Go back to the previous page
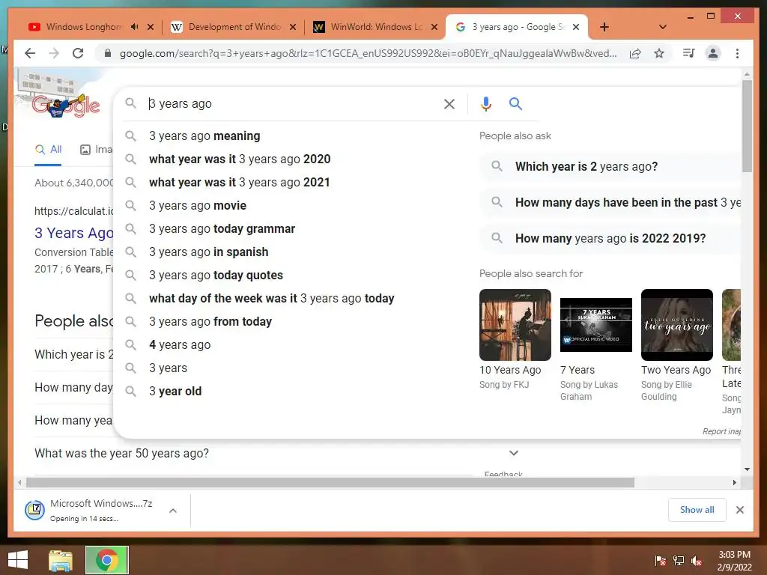The width and height of the screenshot is (767, 575). [30, 53]
